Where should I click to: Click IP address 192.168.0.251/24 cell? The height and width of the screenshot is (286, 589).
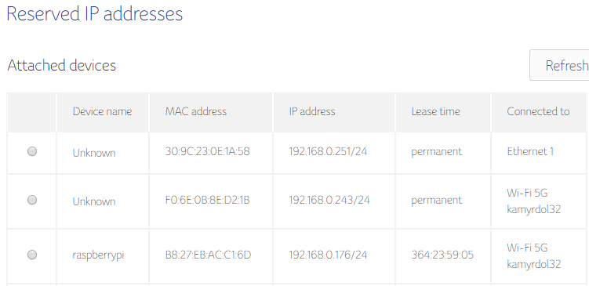[328, 152]
